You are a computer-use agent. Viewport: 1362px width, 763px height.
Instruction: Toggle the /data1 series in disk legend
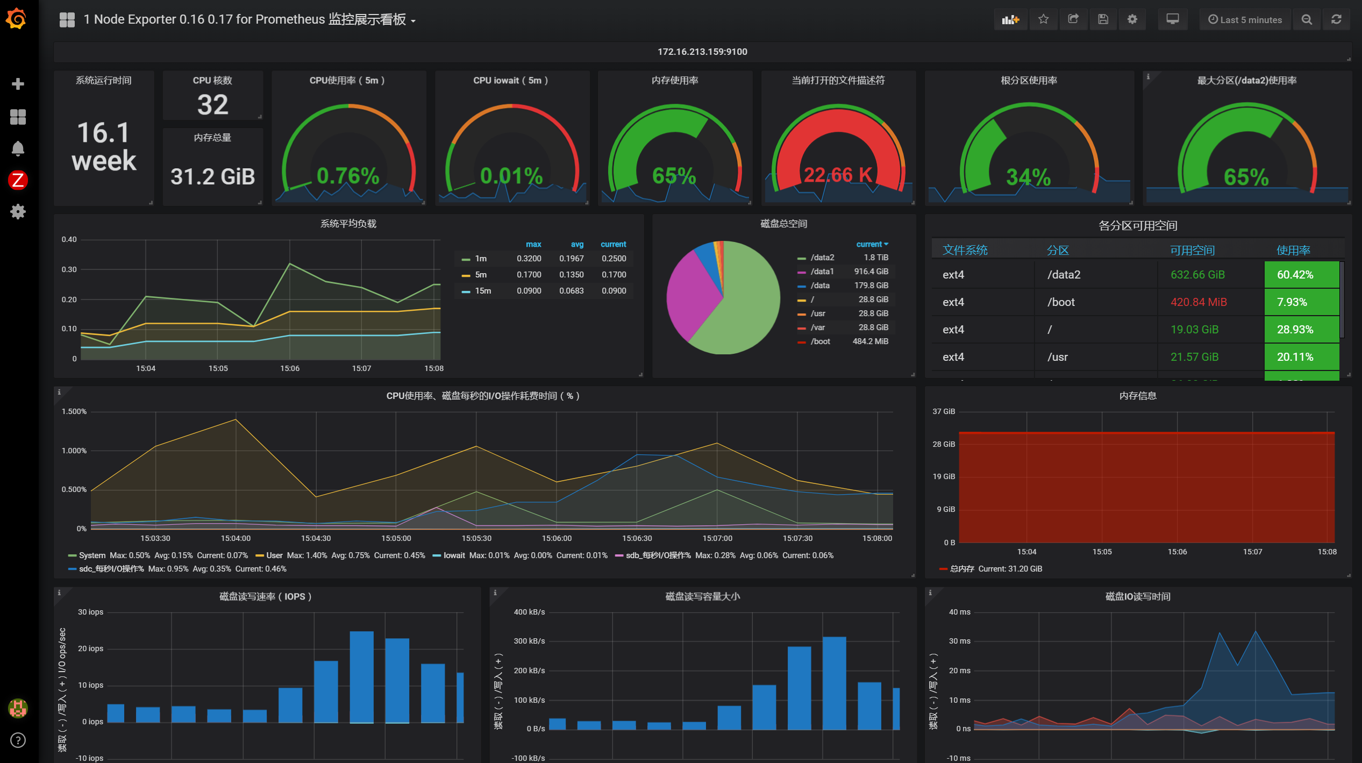click(x=822, y=272)
